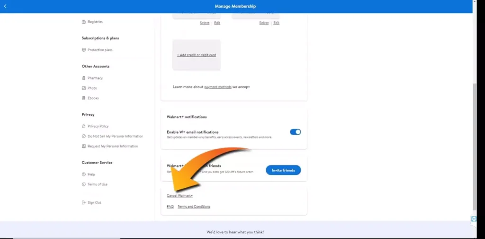Go to Photo account

pos(92,88)
